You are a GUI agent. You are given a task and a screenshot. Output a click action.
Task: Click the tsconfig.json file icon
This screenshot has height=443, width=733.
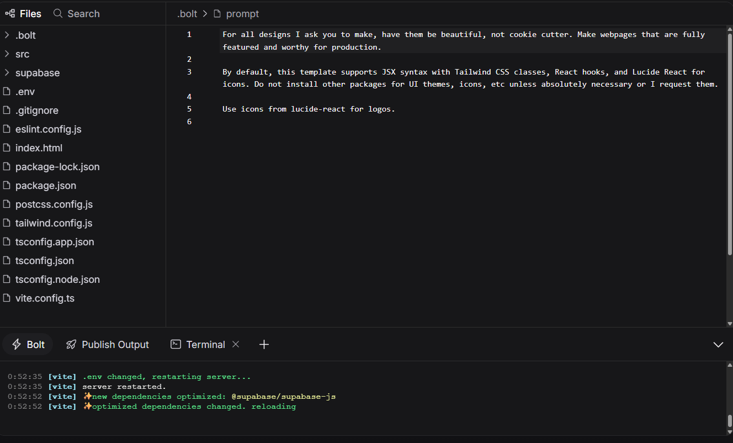(x=7, y=261)
